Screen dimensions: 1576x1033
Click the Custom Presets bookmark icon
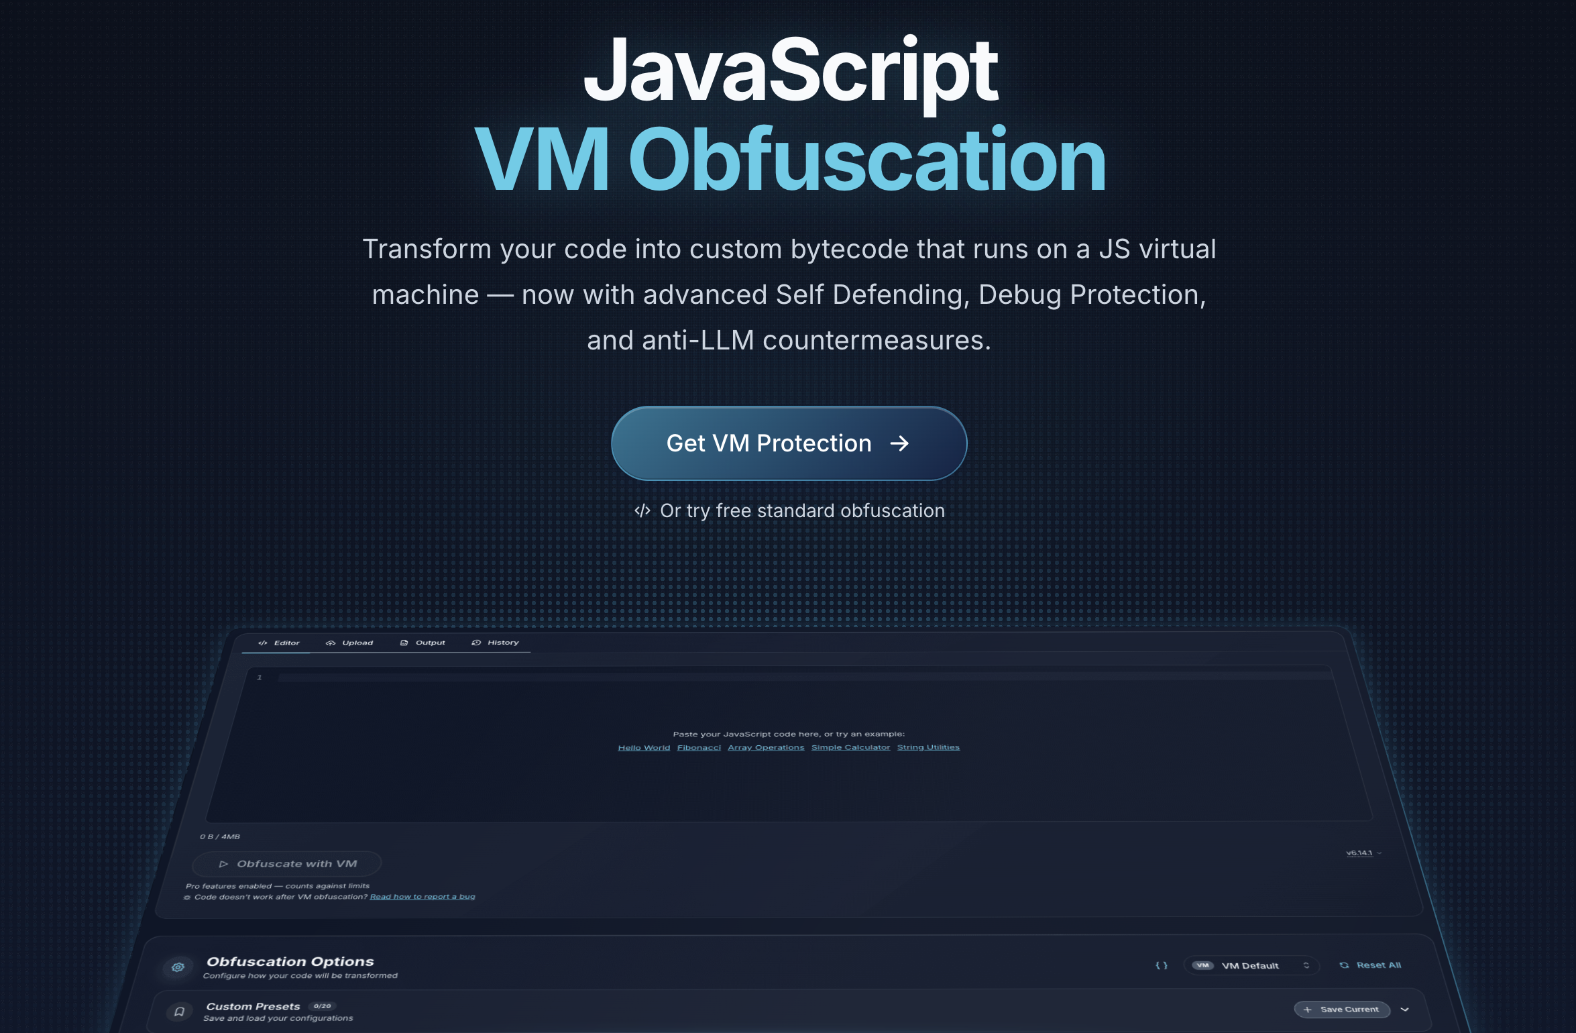point(179,1012)
